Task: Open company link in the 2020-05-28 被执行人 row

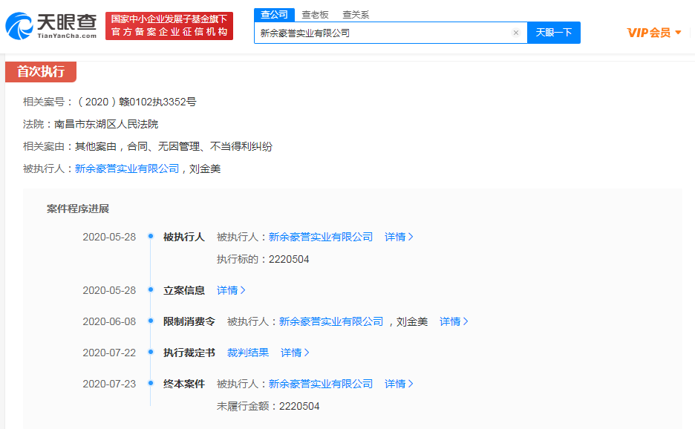Action: [321, 237]
